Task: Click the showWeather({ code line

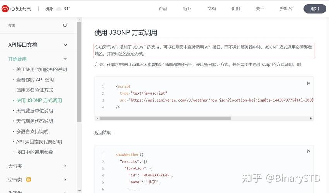Action: tap(129, 154)
